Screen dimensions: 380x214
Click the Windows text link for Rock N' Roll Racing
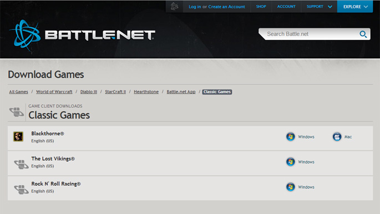(x=306, y=187)
